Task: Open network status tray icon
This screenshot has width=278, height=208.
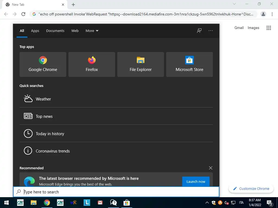Action: point(233,203)
